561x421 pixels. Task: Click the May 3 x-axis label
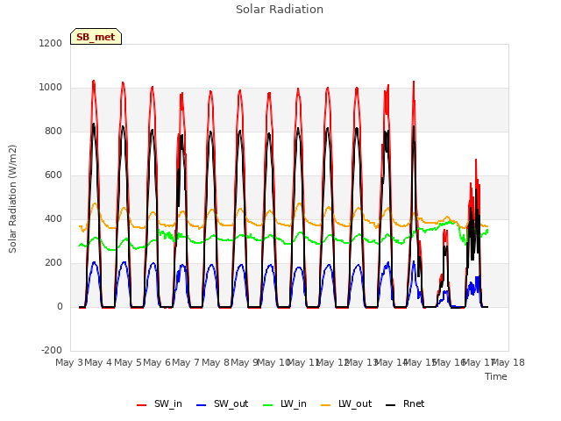pos(69,362)
